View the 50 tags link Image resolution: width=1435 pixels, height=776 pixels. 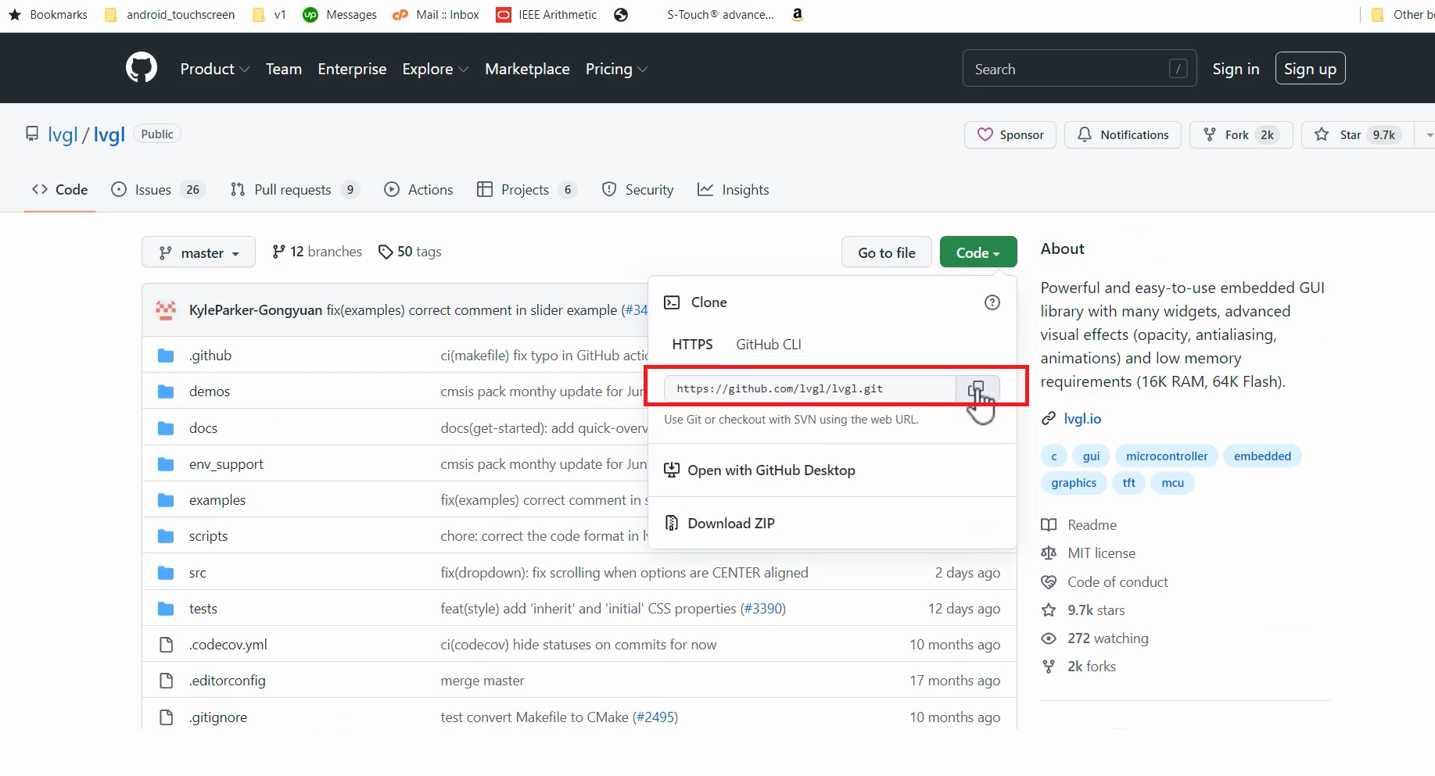(410, 252)
